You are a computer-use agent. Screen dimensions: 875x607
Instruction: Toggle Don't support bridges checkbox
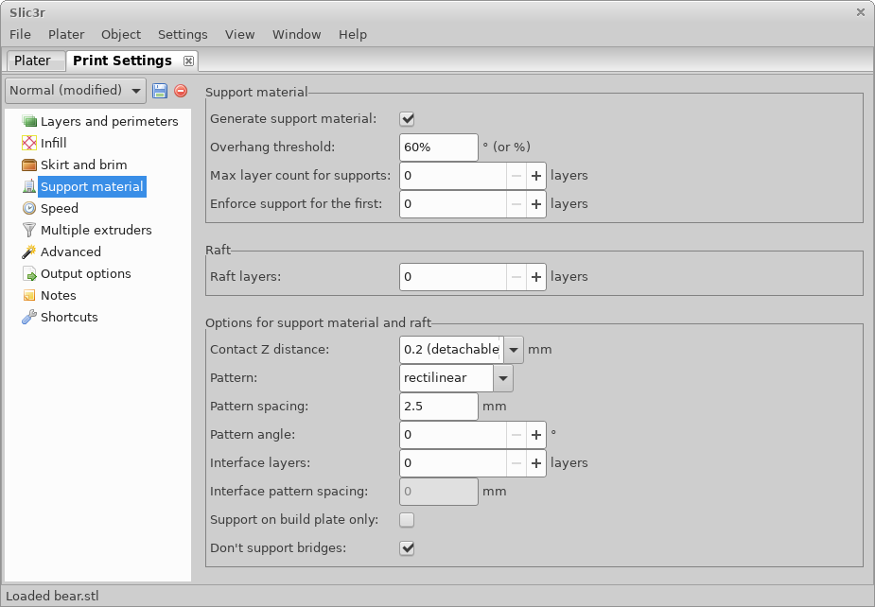click(x=407, y=548)
